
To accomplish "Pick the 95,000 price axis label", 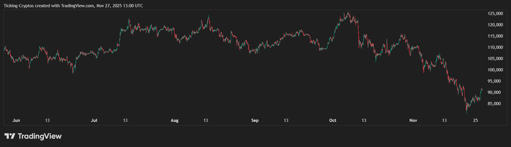I will click(494, 81).
